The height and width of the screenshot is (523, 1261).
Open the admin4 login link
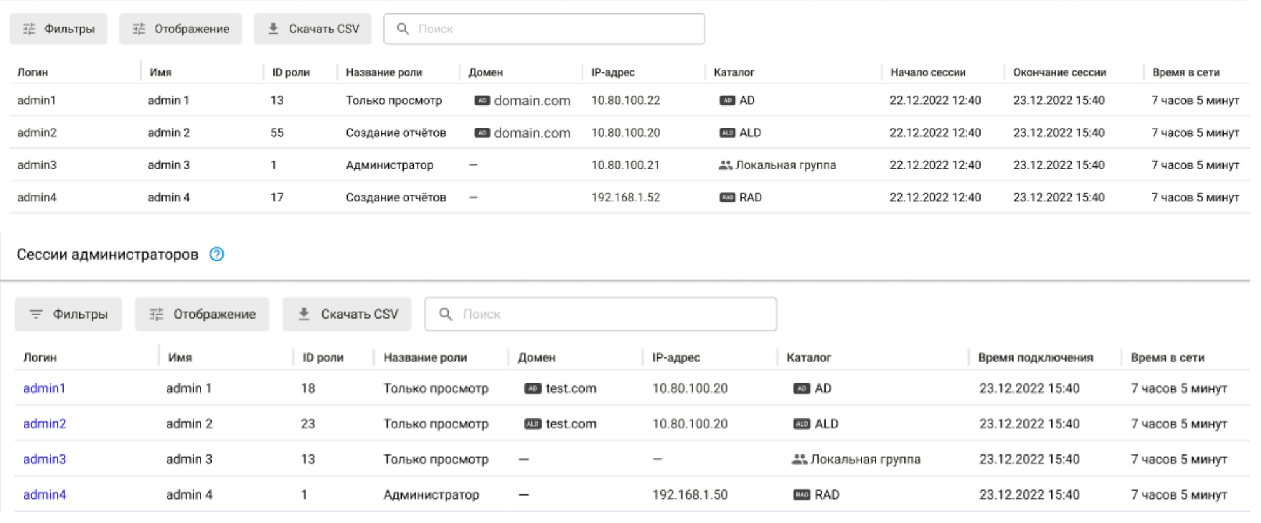pyautogui.click(x=44, y=494)
